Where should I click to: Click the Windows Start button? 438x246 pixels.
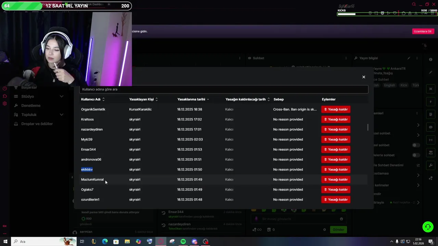point(5,242)
